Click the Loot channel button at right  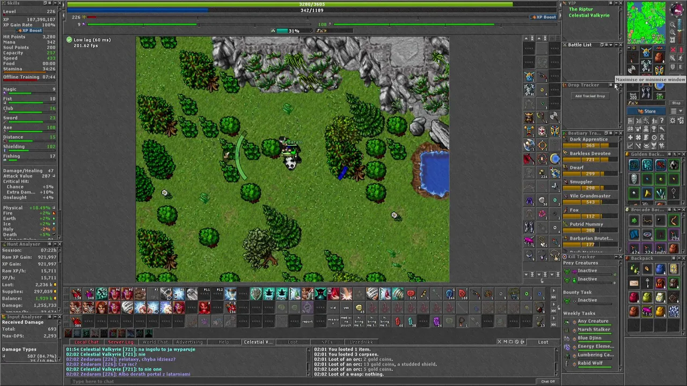coord(543,342)
